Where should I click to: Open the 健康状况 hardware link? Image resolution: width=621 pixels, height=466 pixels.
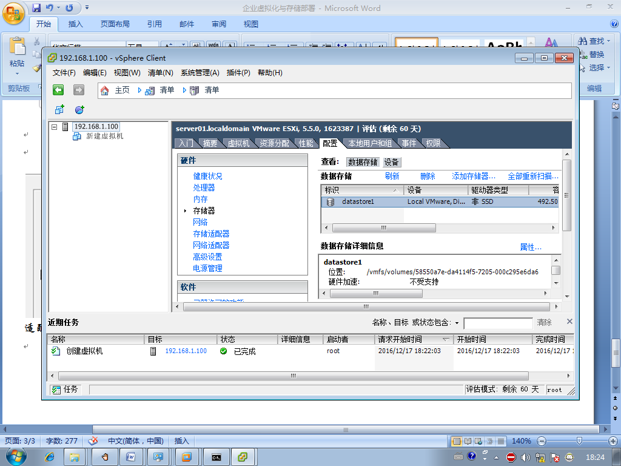(207, 176)
